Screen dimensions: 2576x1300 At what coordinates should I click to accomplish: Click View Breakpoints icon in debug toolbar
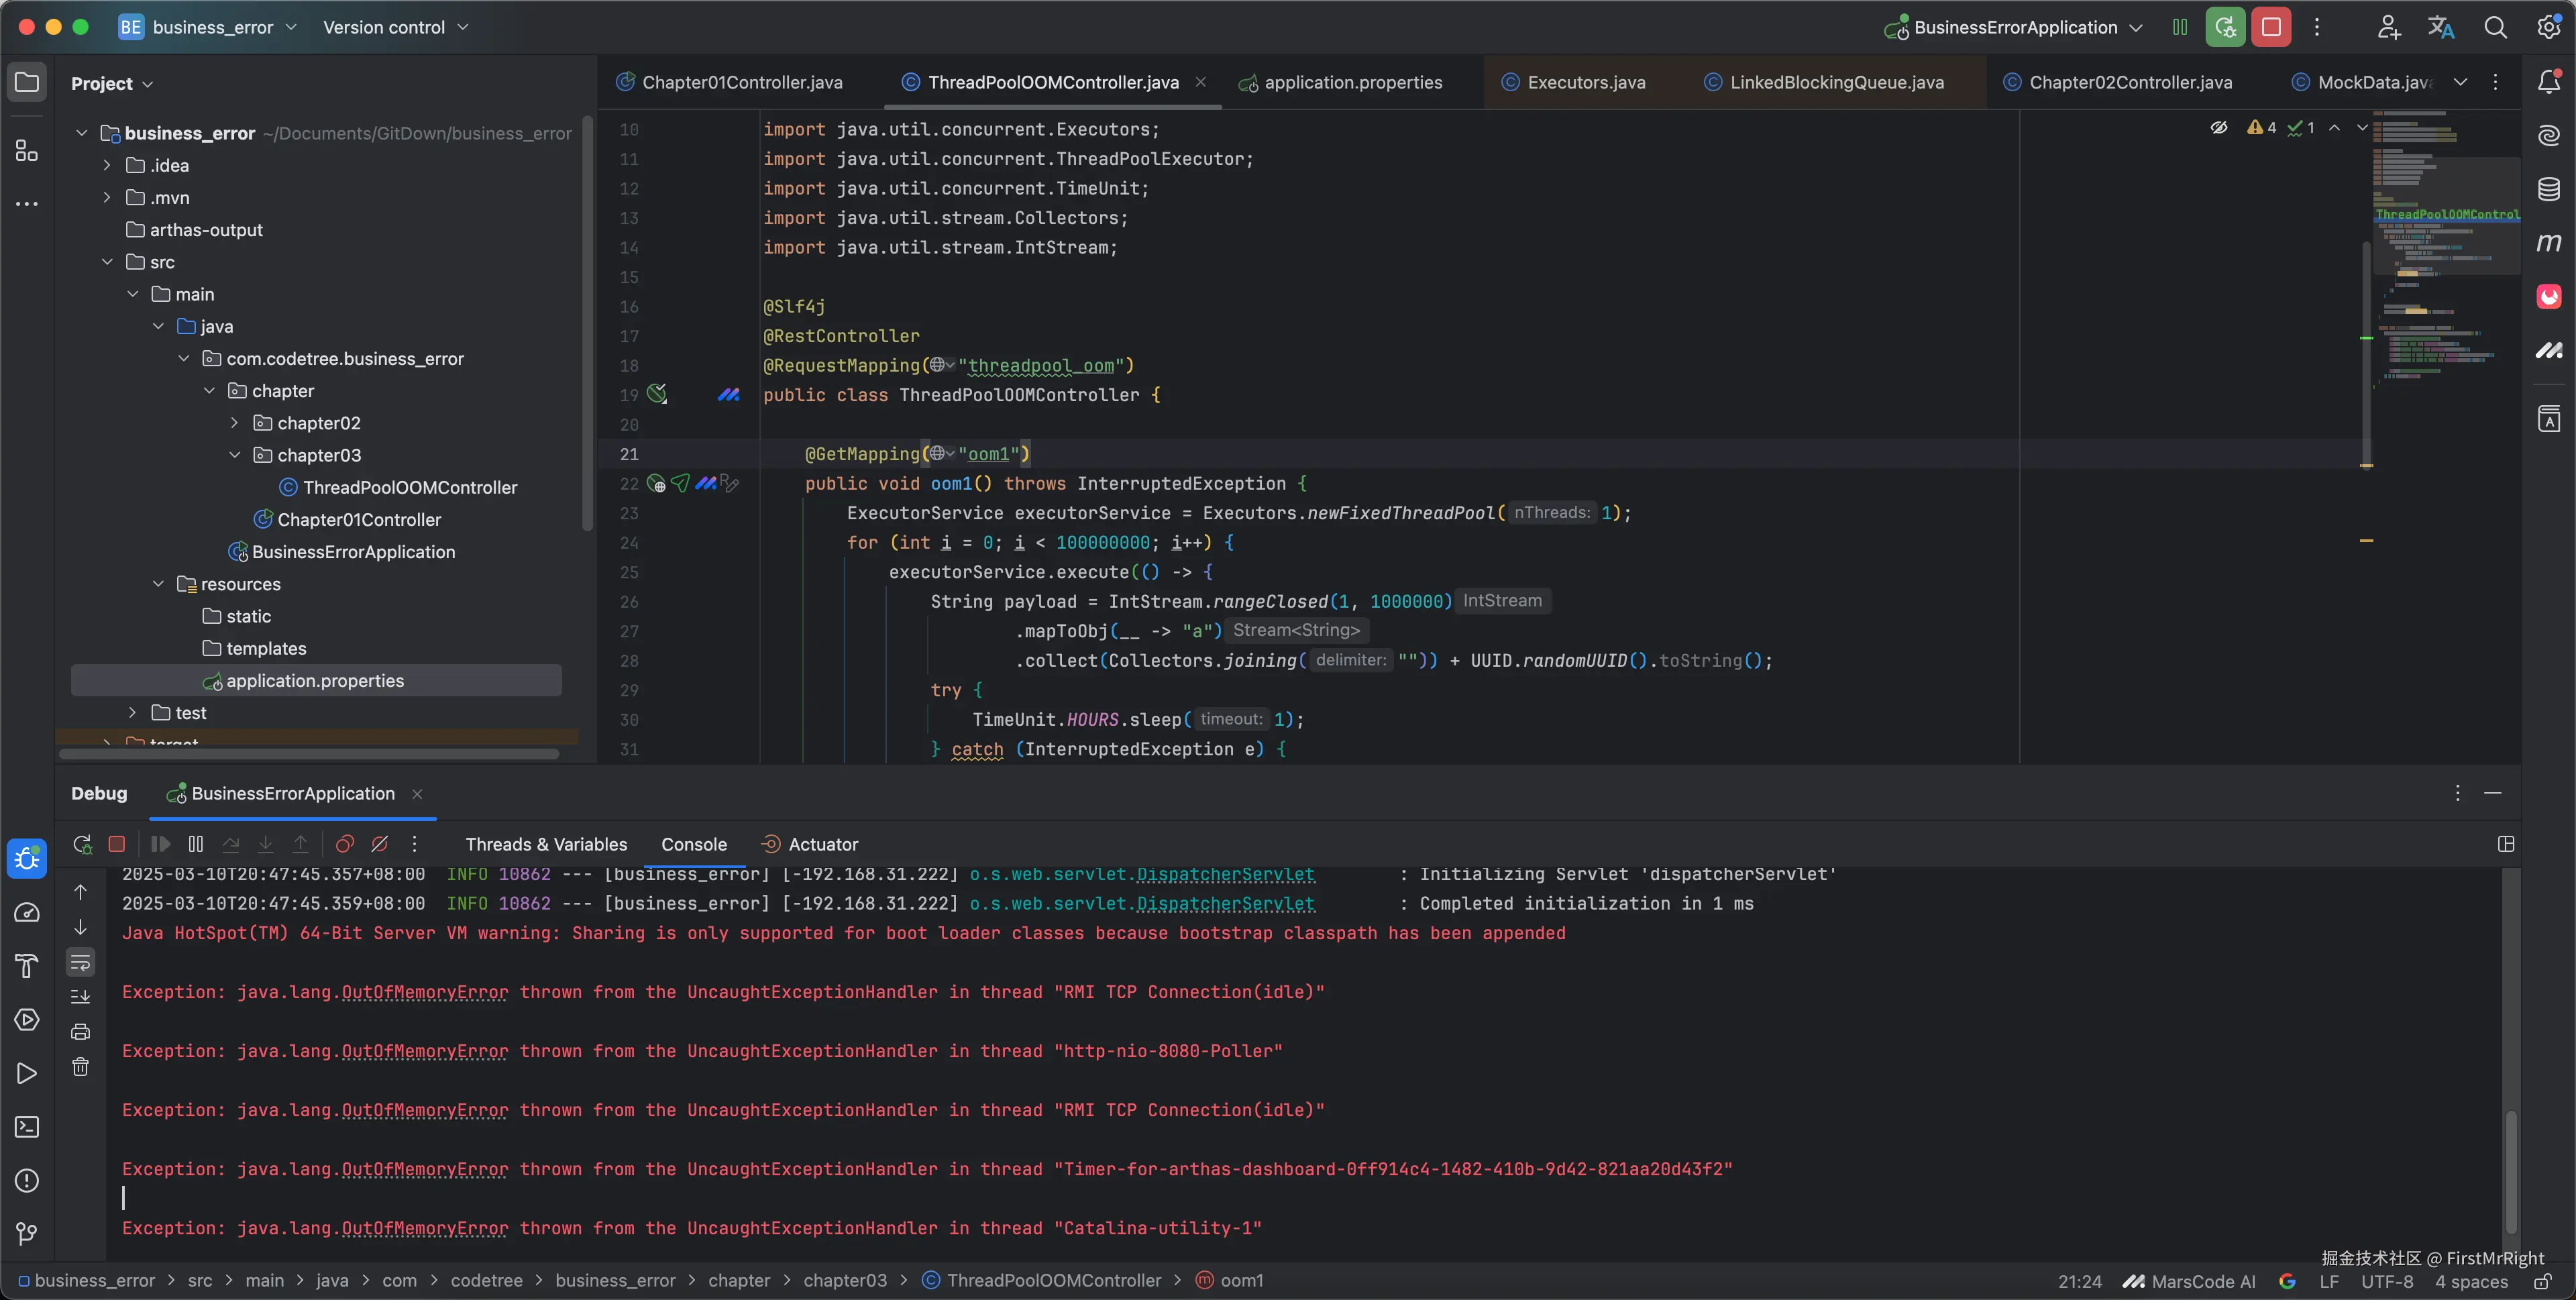tap(345, 844)
